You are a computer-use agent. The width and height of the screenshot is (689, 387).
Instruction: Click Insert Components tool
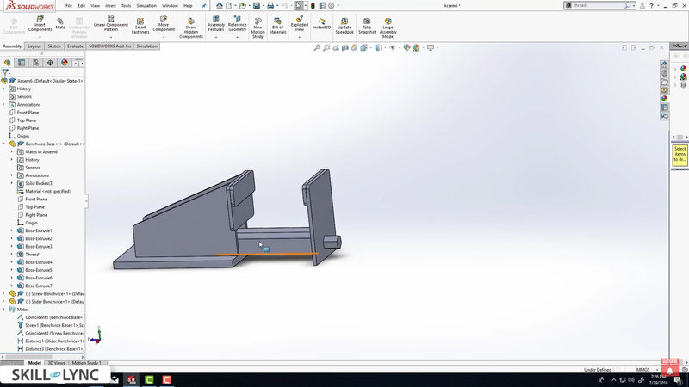coord(40,25)
